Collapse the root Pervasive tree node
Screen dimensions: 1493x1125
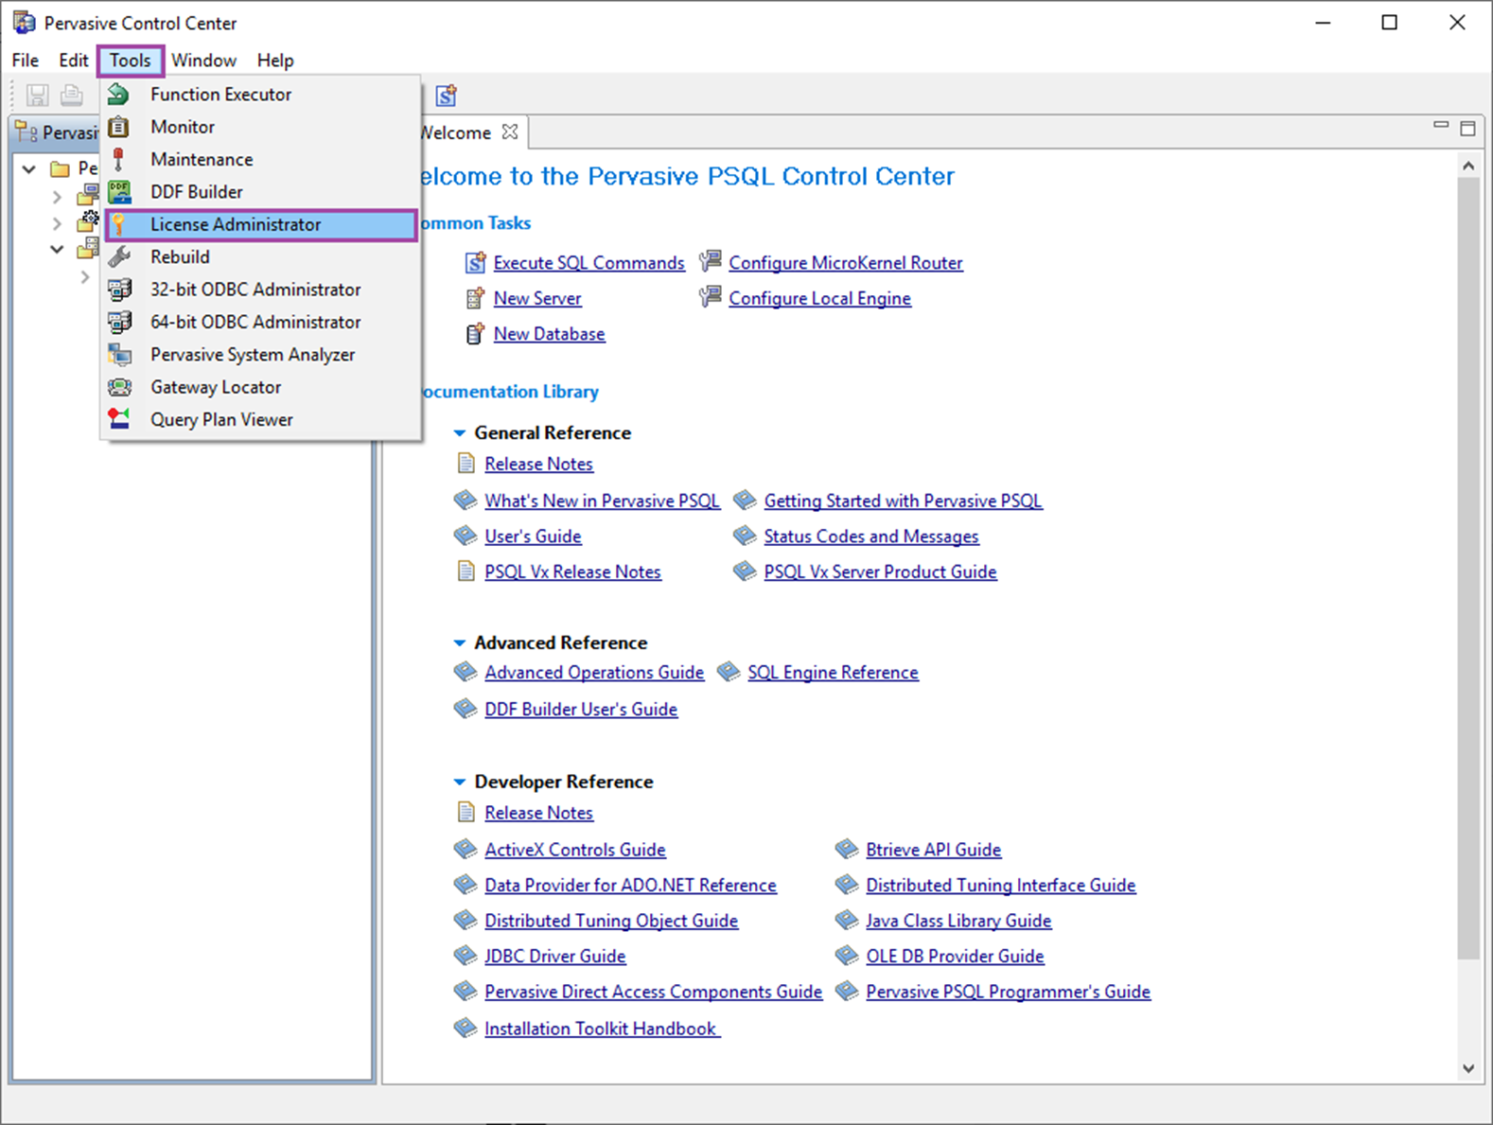(29, 168)
